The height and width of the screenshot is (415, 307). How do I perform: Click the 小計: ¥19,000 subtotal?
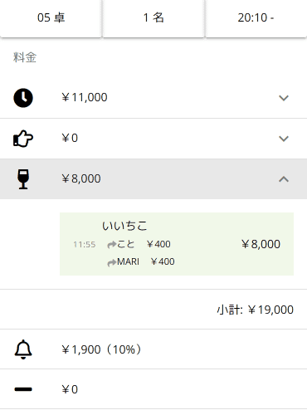[255, 310]
